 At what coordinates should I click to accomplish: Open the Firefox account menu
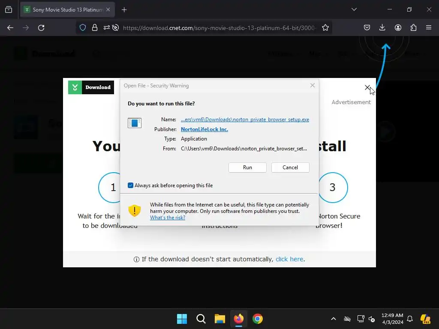398,28
